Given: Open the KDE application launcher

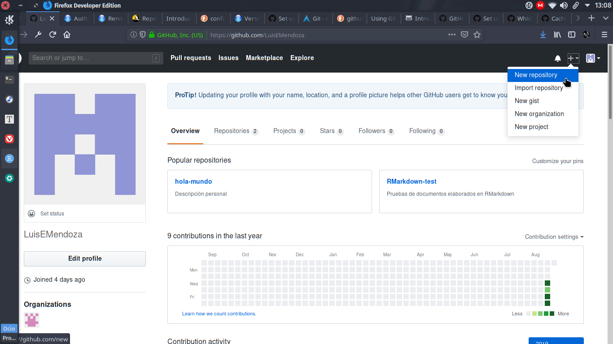Looking at the screenshot, I should pyautogui.click(x=9, y=19).
